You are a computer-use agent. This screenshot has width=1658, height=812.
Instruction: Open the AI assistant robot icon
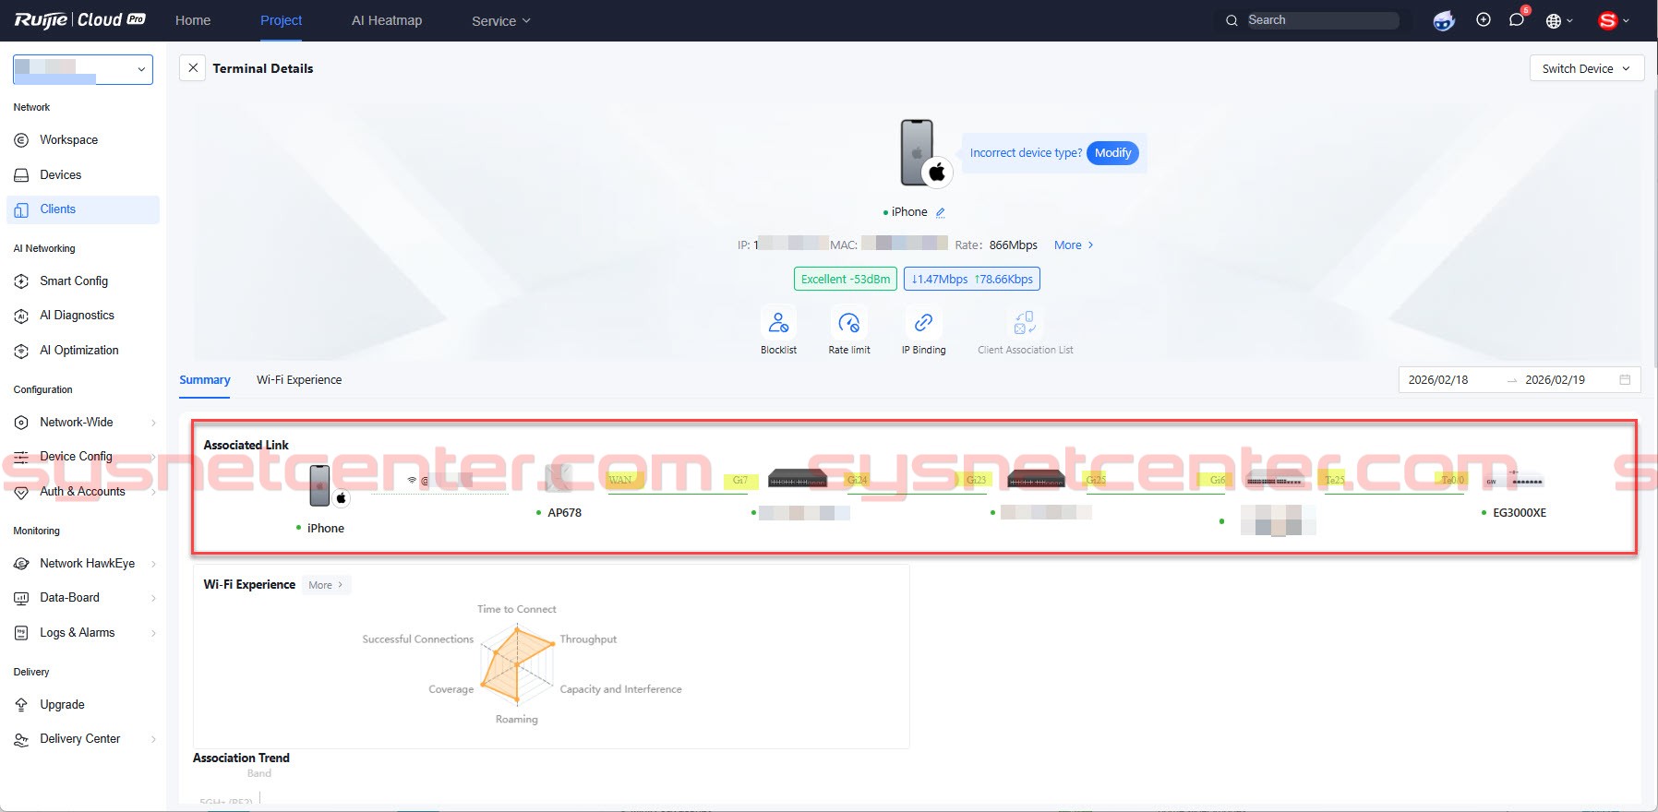(1443, 20)
